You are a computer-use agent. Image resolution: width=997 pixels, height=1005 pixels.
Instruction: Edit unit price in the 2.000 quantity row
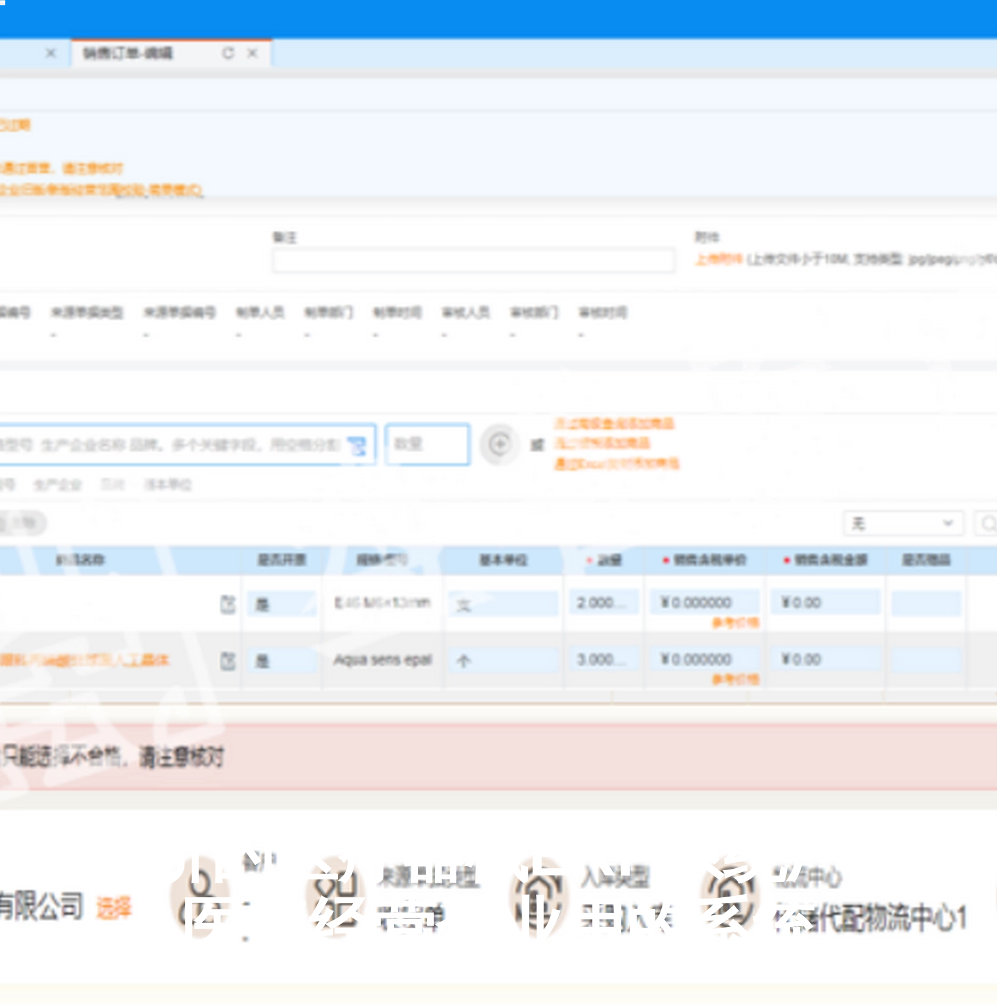[704, 602]
